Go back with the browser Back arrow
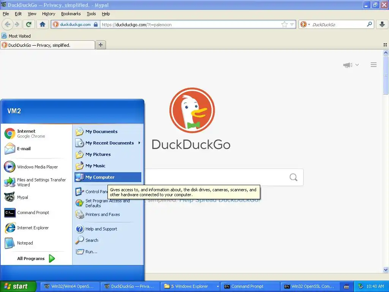This screenshot has width=389, height=292. click(x=8, y=24)
